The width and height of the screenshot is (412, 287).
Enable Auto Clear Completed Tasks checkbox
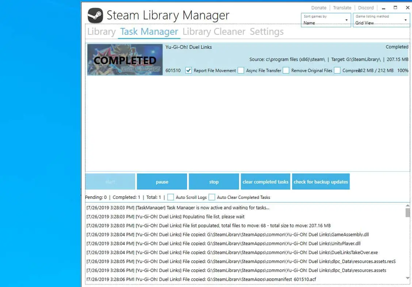pos(212,197)
